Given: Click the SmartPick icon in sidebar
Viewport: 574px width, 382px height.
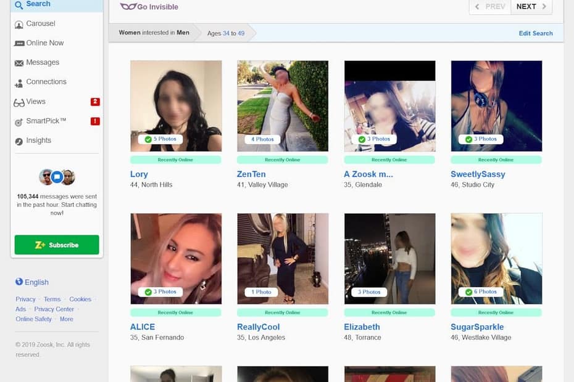Looking at the screenshot, I should 19,121.
